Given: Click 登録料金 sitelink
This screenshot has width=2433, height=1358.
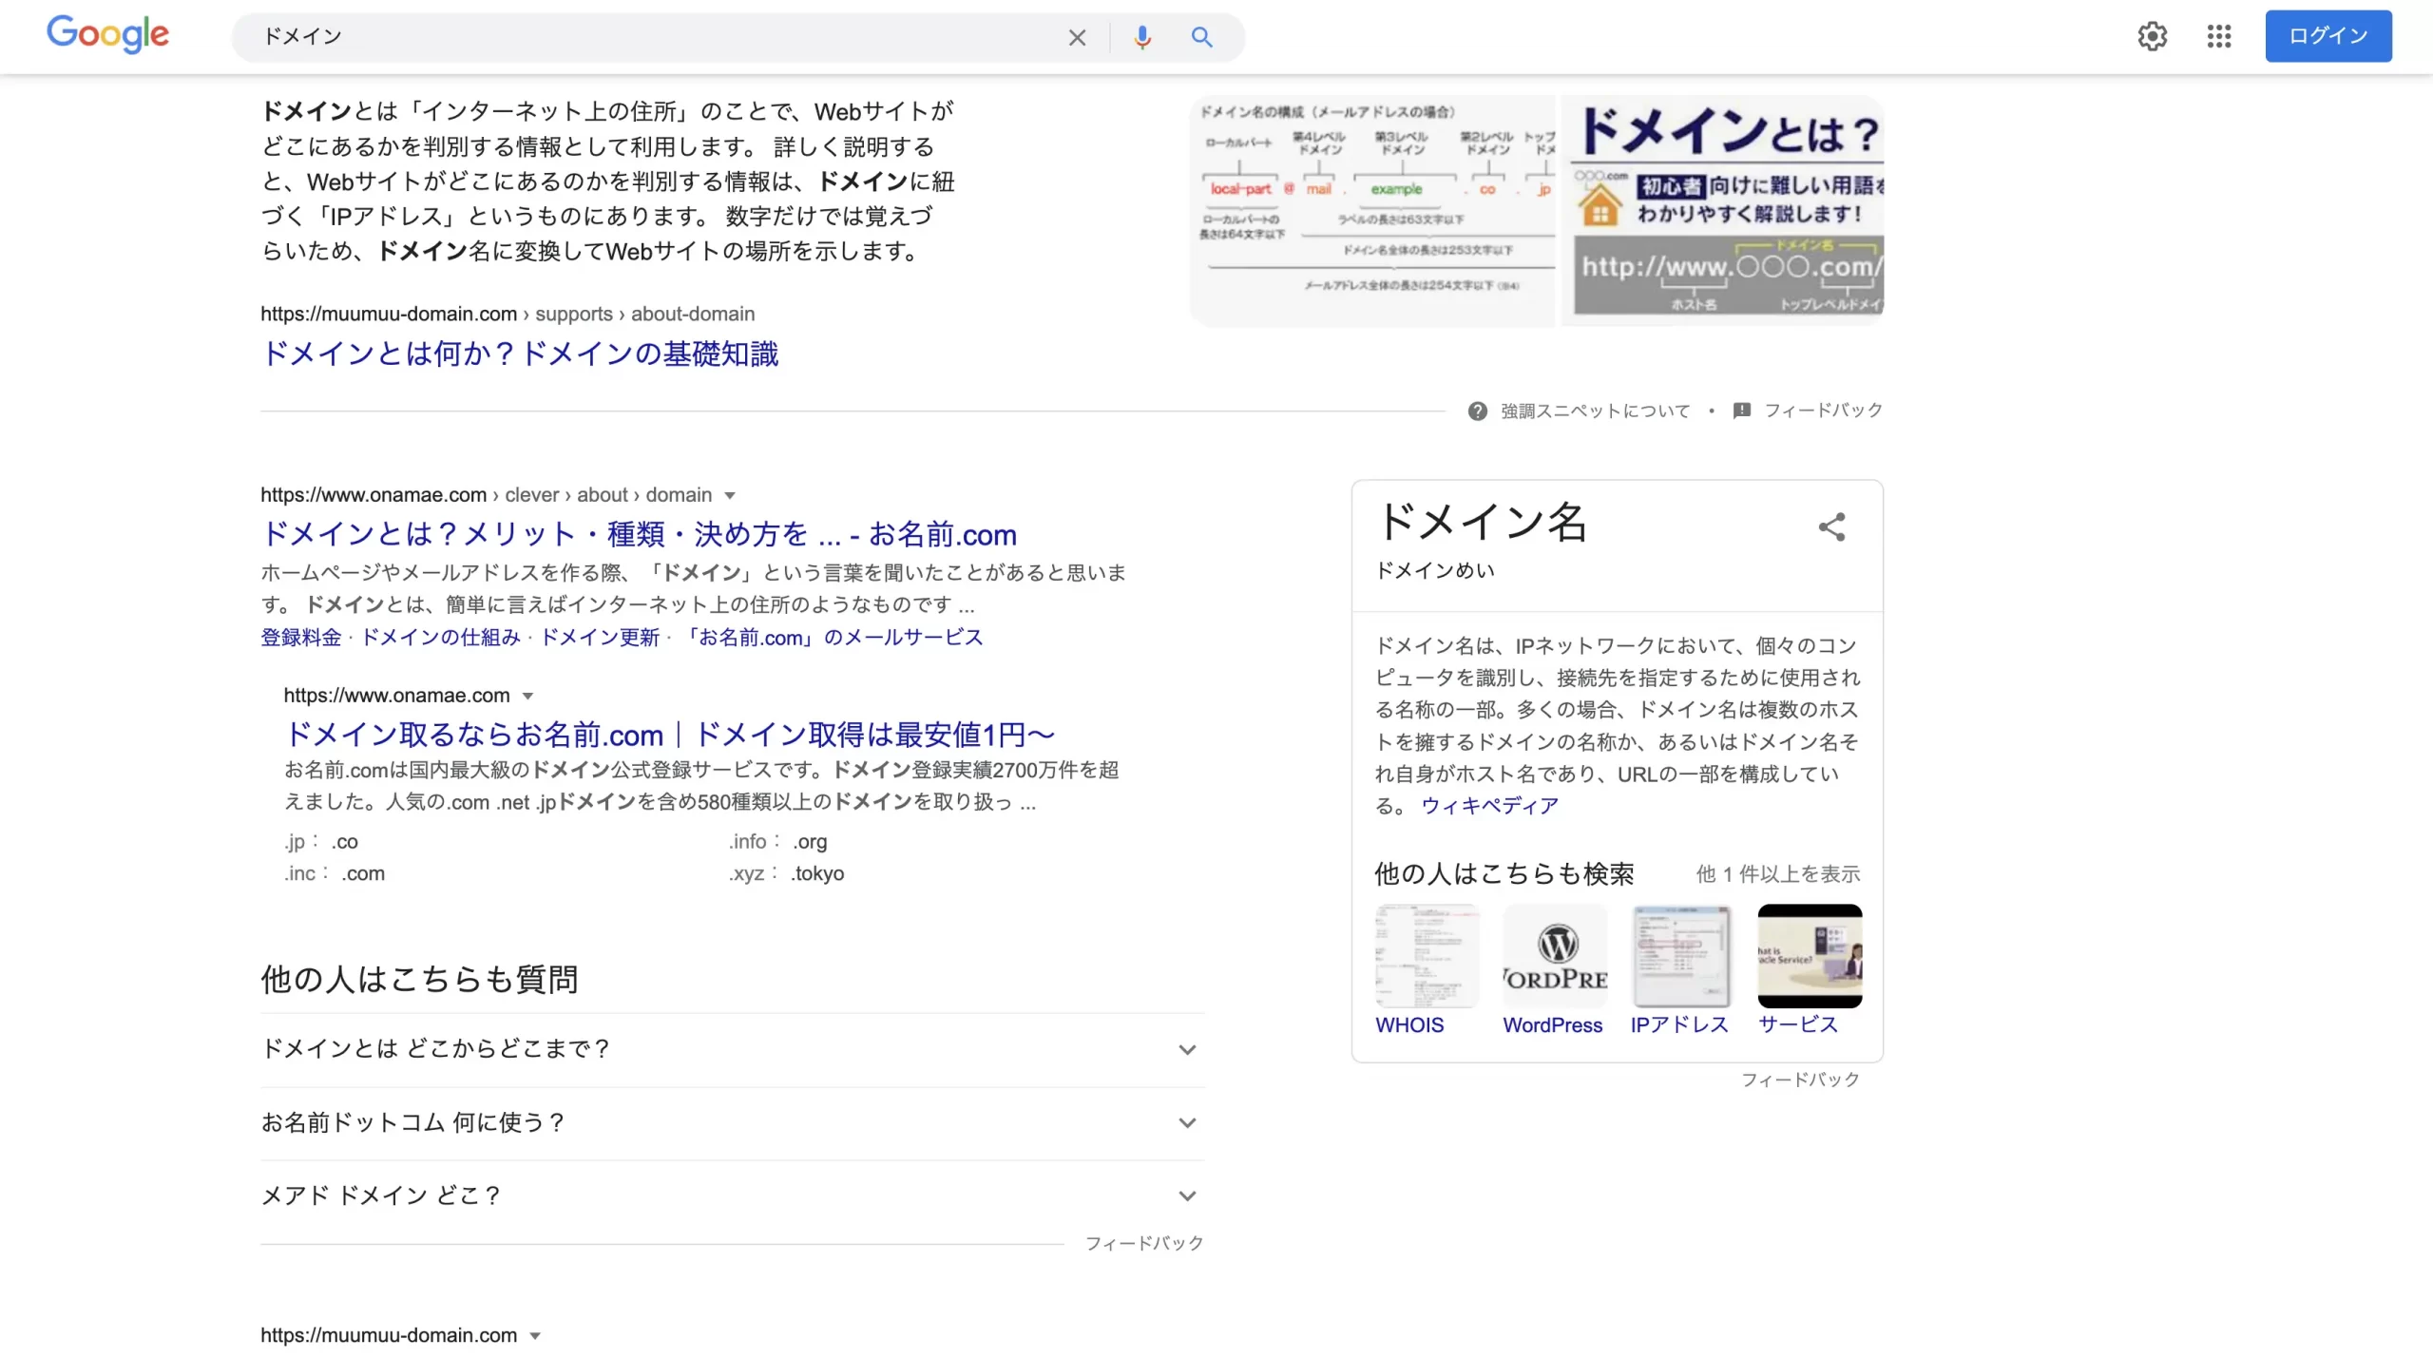Looking at the screenshot, I should pyautogui.click(x=300, y=637).
